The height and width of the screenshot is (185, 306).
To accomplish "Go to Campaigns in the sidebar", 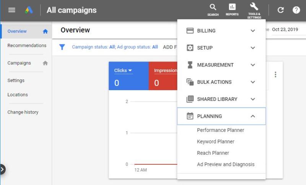I will pos(19,63).
